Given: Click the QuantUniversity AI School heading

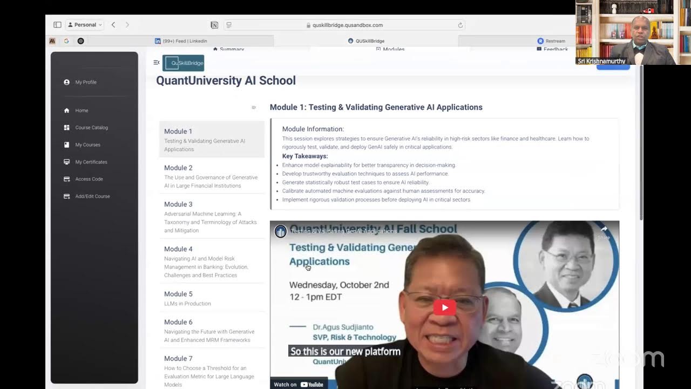Looking at the screenshot, I should pyautogui.click(x=226, y=81).
